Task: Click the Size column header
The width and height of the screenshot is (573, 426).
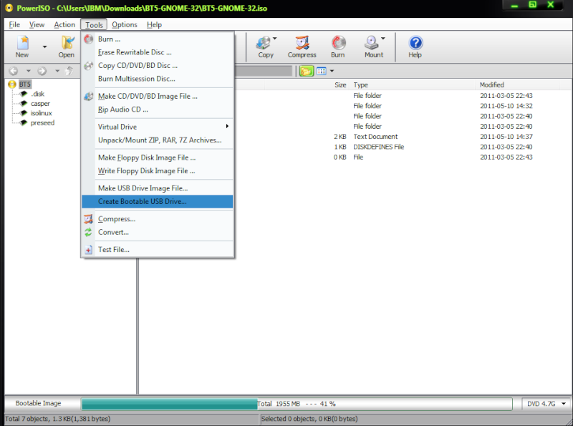Action: click(x=340, y=84)
